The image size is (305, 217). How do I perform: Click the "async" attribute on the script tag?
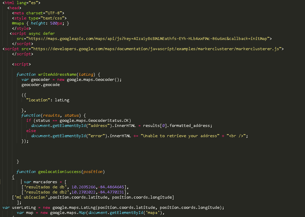coord(35,33)
